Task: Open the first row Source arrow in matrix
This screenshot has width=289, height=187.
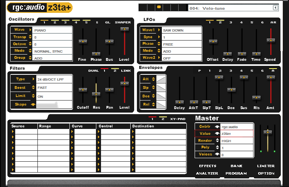Action: [13, 131]
